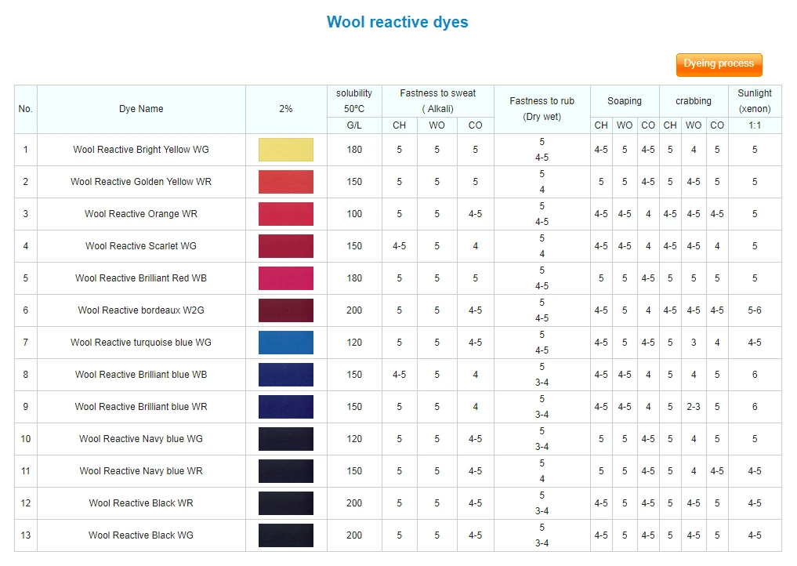Pick the bordeaux W2G color swatch
Screen dimensions: 797x566
[x=286, y=310]
